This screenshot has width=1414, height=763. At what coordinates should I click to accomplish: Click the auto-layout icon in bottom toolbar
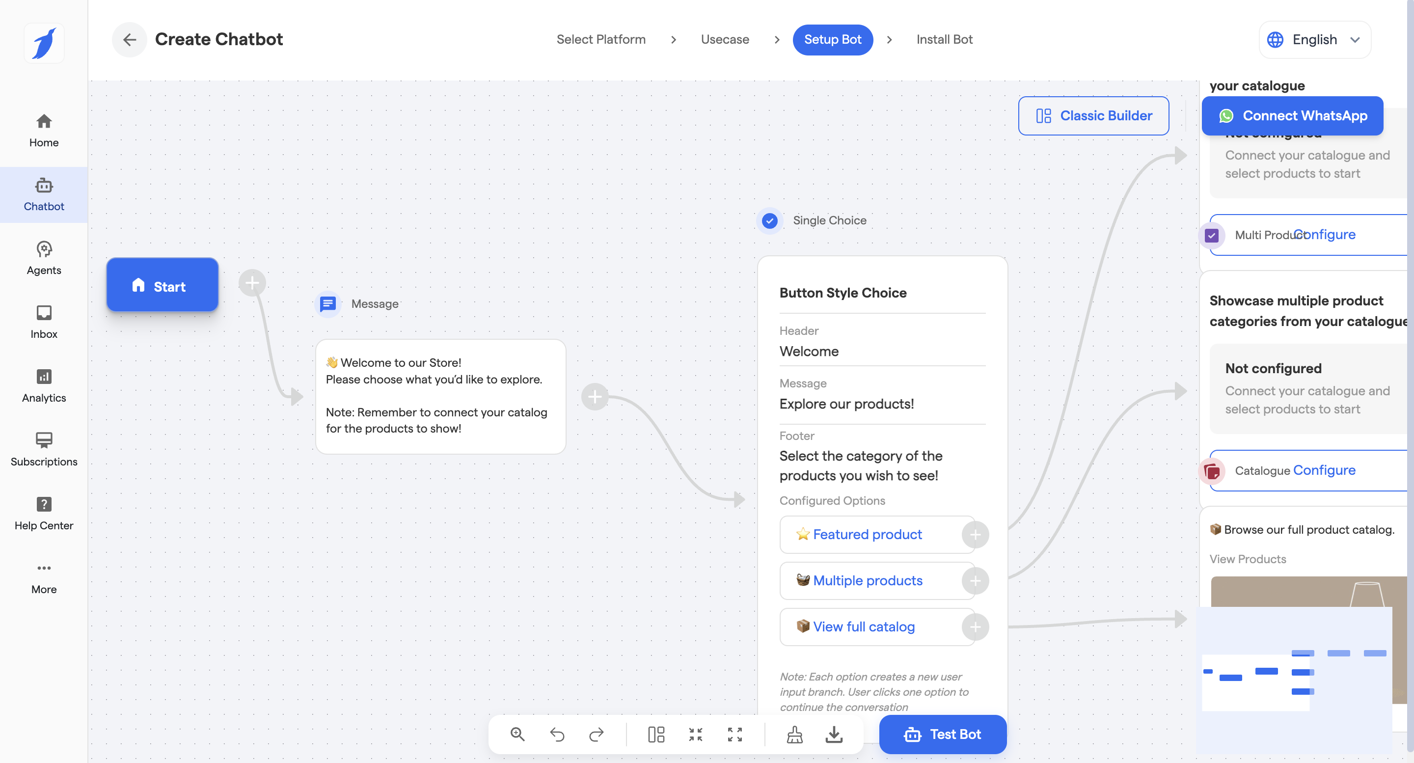[656, 734]
